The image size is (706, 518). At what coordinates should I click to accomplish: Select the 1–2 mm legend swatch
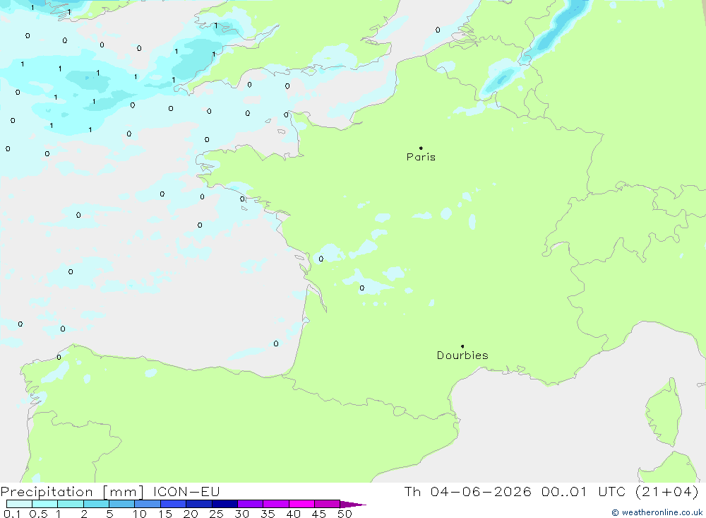71,504
